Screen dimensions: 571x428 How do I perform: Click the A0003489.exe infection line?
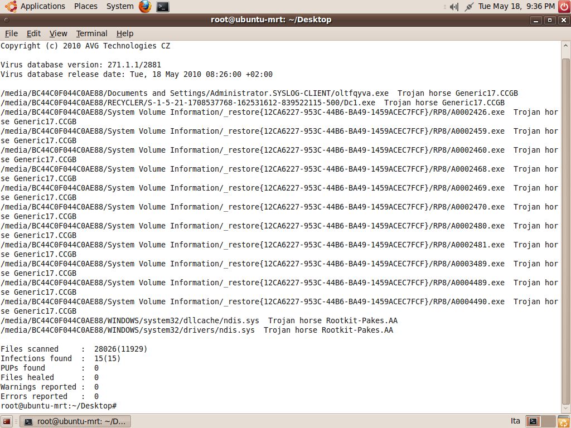tap(279, 268)
